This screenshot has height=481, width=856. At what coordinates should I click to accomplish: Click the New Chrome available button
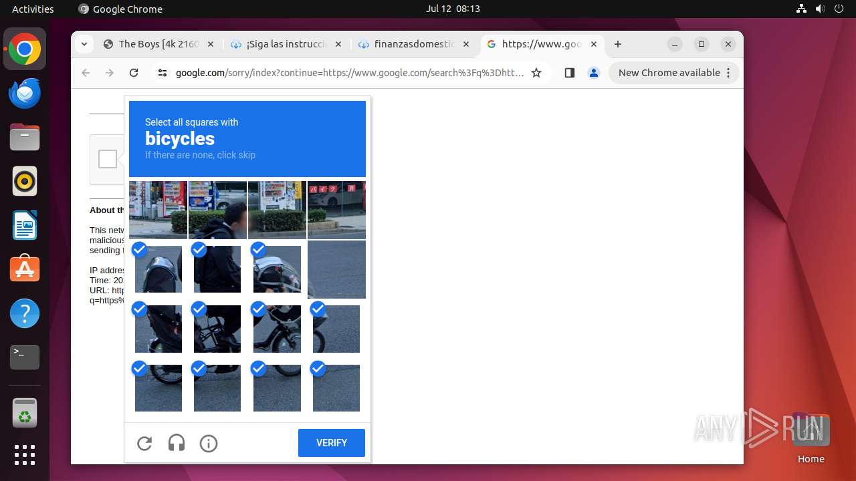click(x=674, y=73)
